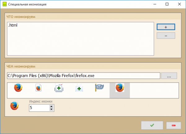Choose the private browsing mask icon
Screen dimensions: 186x134
point(100,87)
